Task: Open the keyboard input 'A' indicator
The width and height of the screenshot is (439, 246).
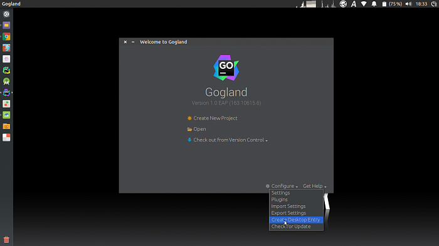Action: click(x=354, y=4)
